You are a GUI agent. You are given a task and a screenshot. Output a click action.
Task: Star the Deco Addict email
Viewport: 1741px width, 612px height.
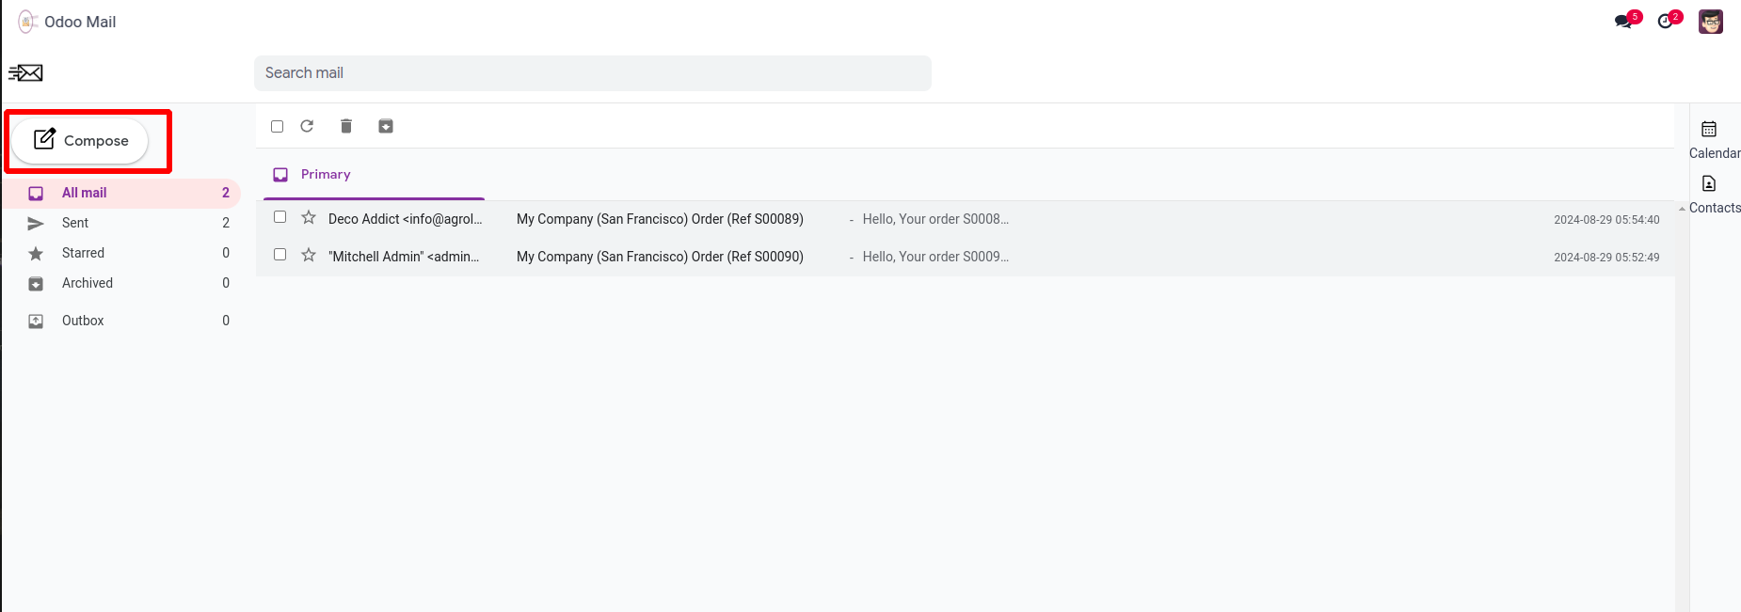tap(309, 218)
